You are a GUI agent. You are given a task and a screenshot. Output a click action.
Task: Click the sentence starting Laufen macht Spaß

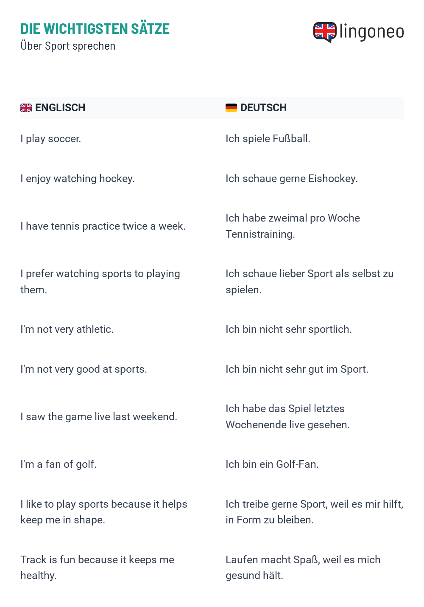[x=303, y=568]
